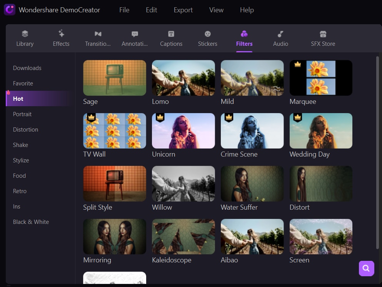Open the Audio music note tab
Viewport: 382px width, 287px height.
pyautogui.click(x=280, y=34)
